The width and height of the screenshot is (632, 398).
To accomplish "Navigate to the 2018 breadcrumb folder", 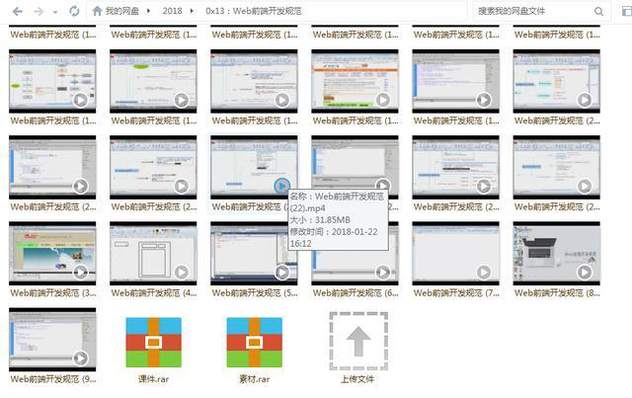I will click(x=172, y=11).
